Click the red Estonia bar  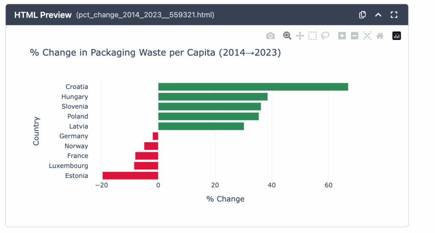(x=130, y=176)
